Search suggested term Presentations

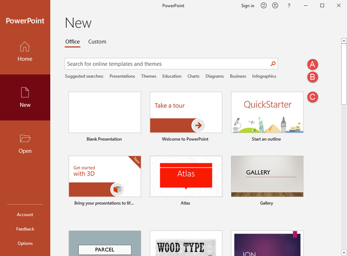[122, 76]
